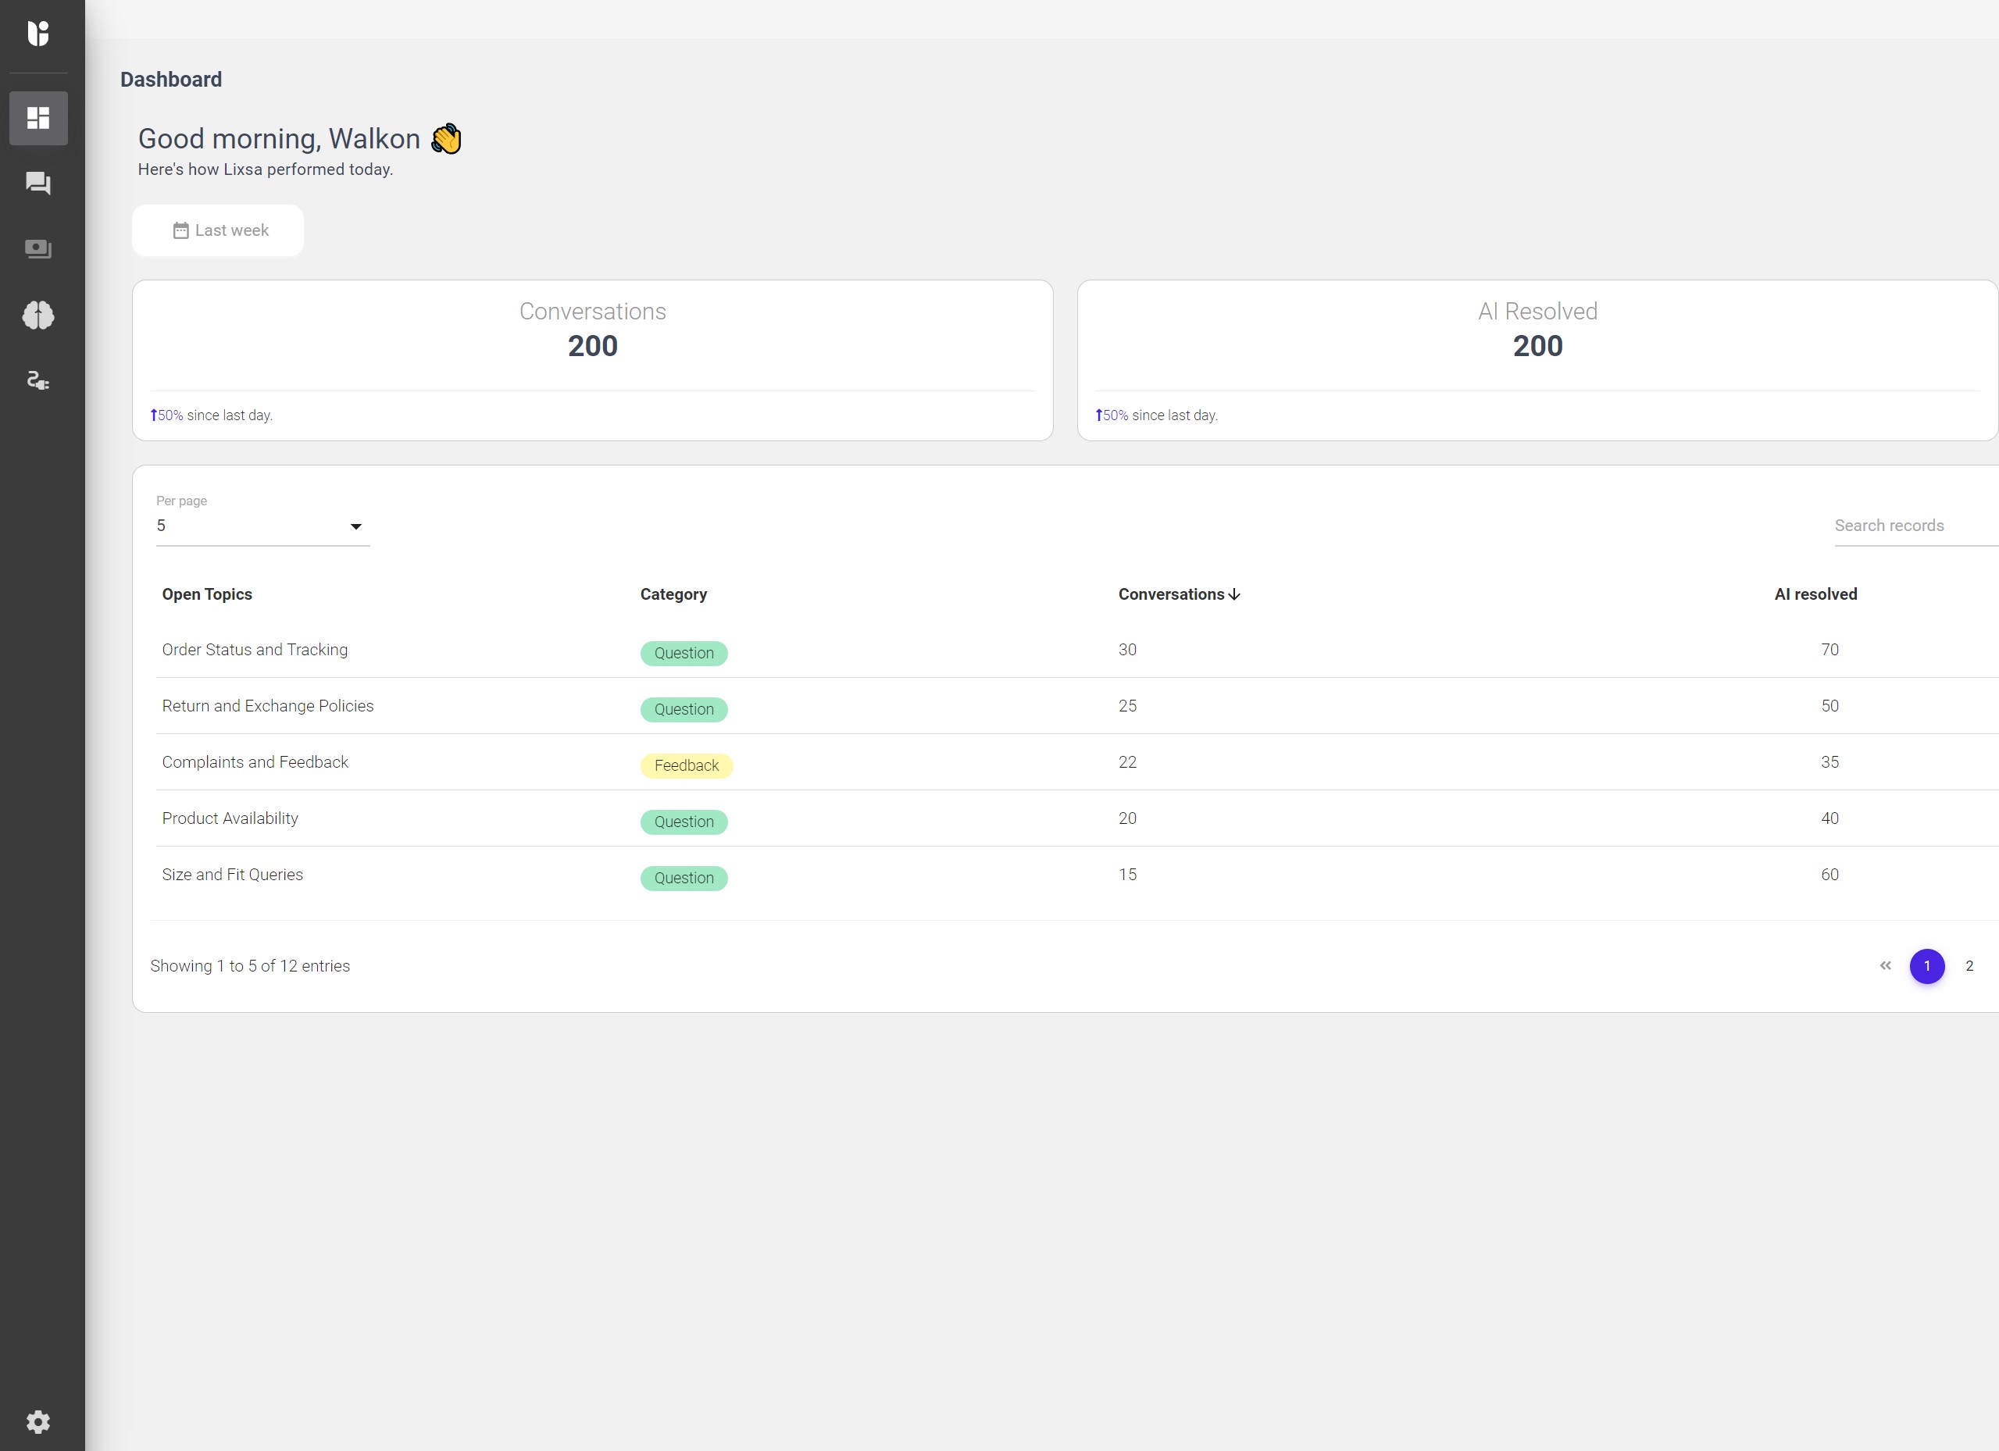
Task: Open the Dashboard grid icon in sidebar
Action: [x=38, y=118]
